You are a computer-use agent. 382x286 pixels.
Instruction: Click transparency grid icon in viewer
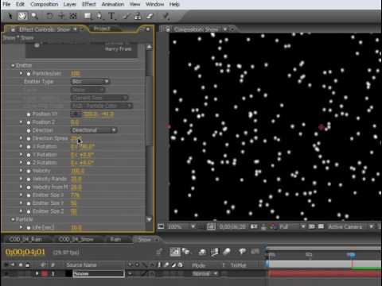[321, 226]
